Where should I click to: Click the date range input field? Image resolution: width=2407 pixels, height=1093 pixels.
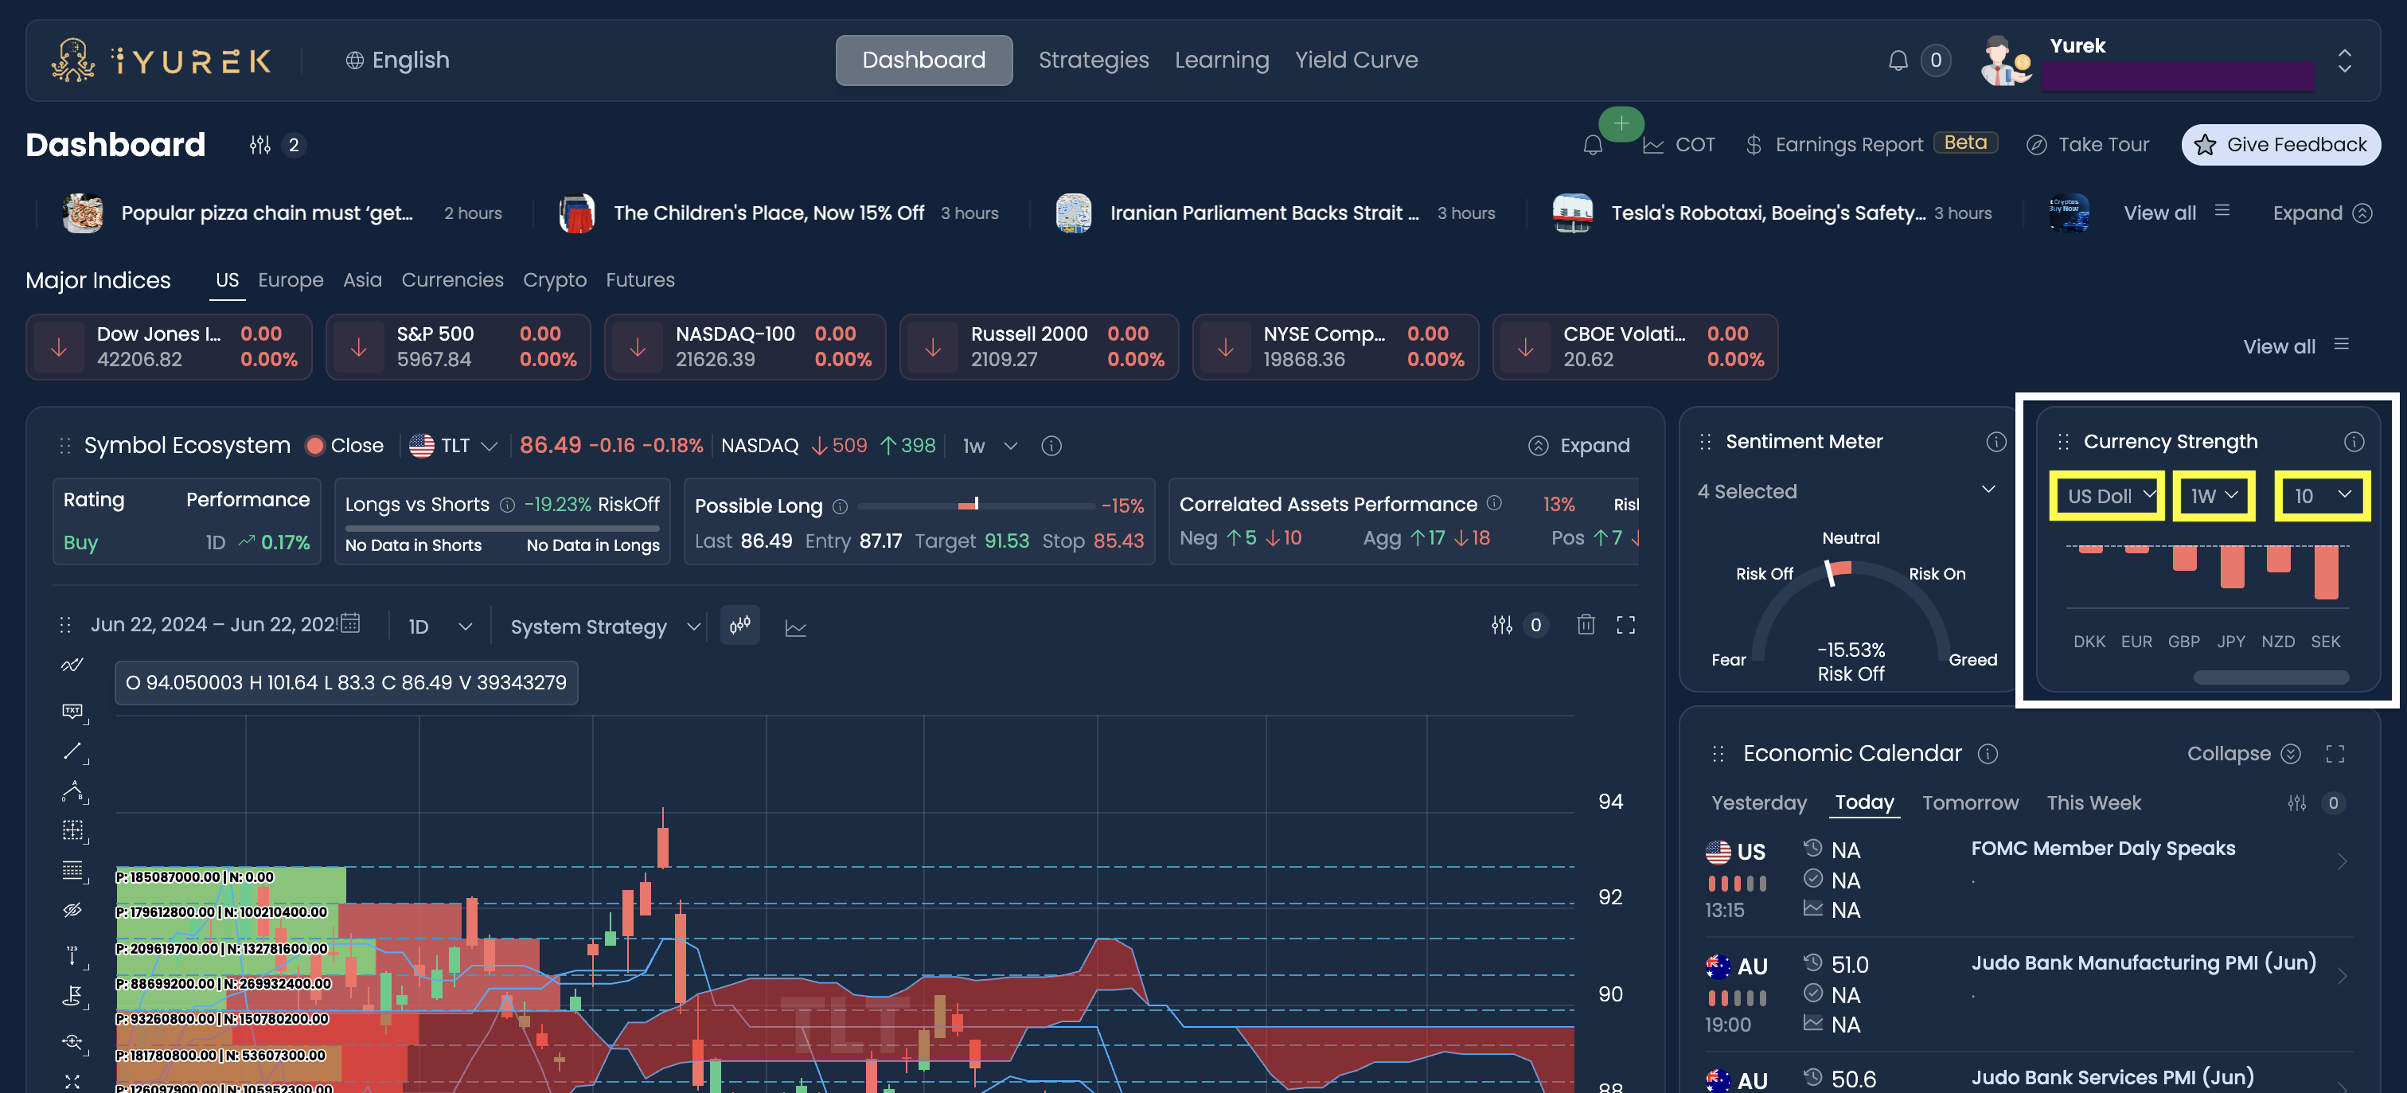[224, 624]
